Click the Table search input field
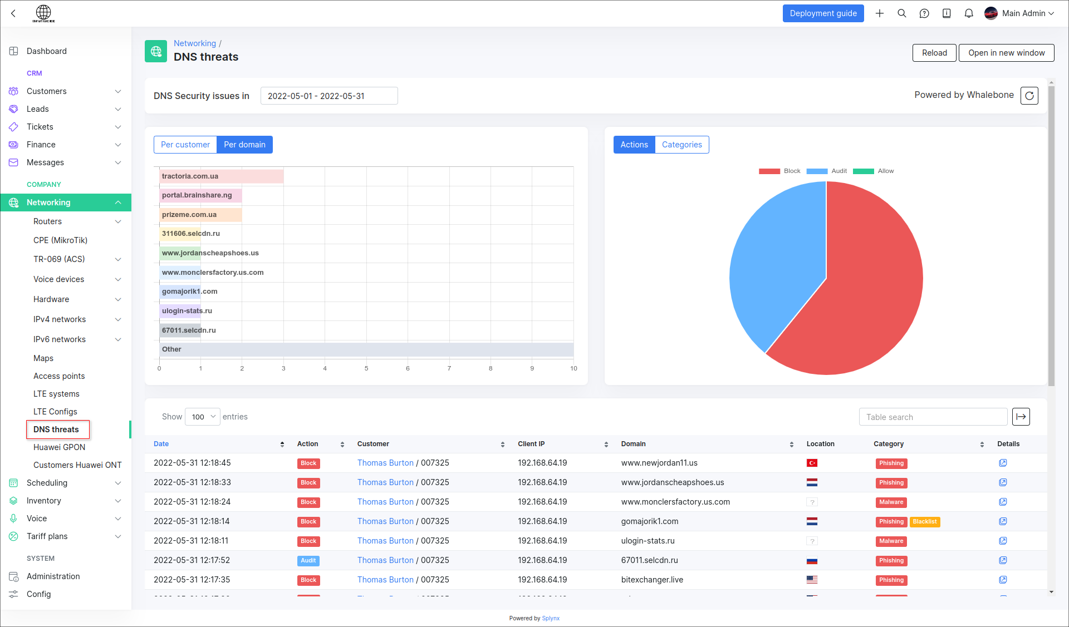 coord(933,417)
